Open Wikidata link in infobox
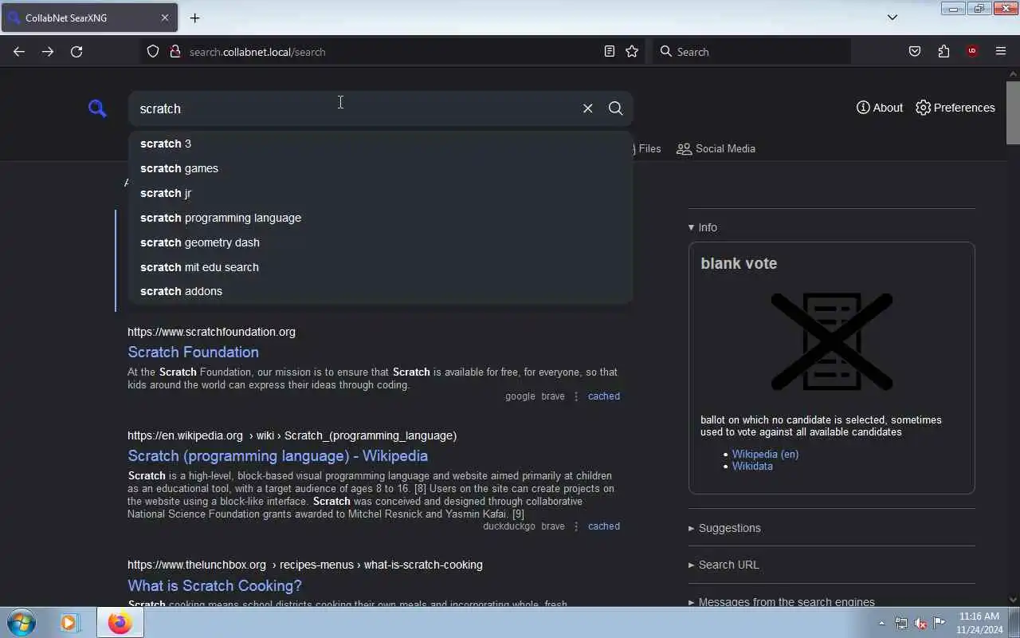 tap(752, 466)
